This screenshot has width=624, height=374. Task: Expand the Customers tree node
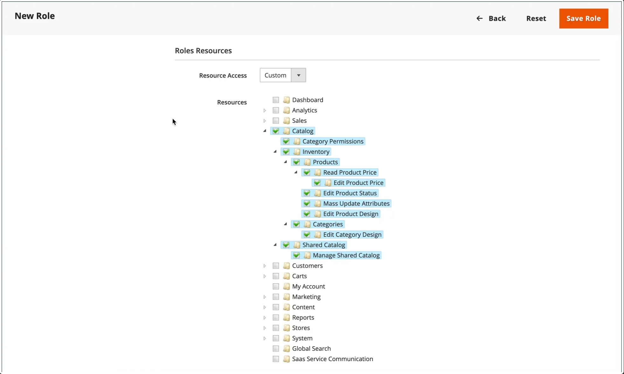pos(265,266)
